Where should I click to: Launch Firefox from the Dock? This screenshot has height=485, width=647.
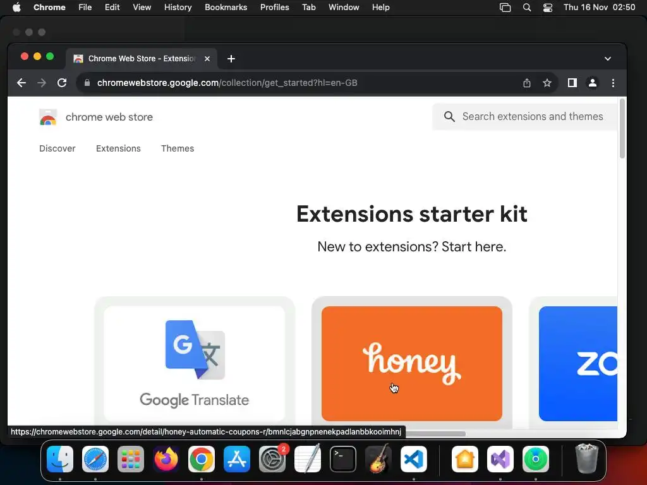tap(166, 459)
